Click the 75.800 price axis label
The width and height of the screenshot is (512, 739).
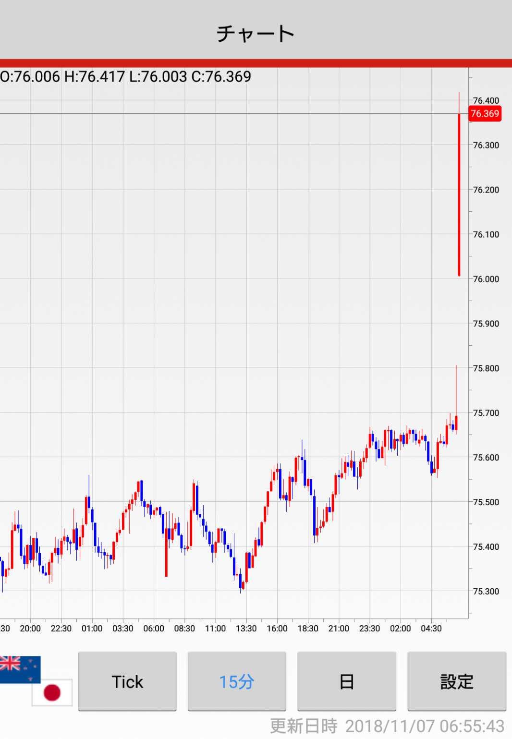pos(486,368)
